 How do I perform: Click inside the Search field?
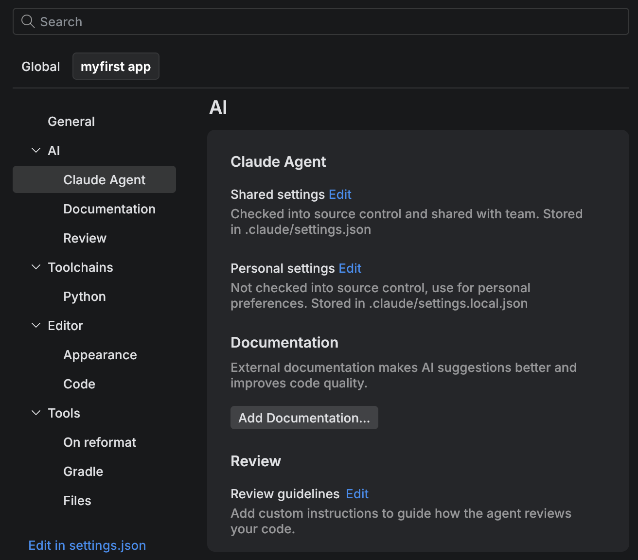(195, 21)
